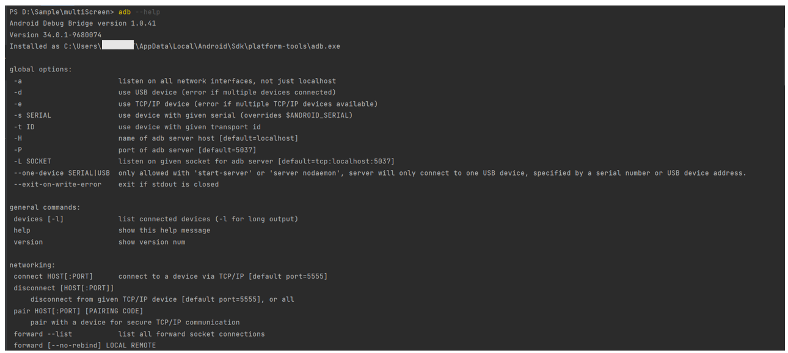
Task: Click the adb.exe installation path
Action: click(202, 46)
